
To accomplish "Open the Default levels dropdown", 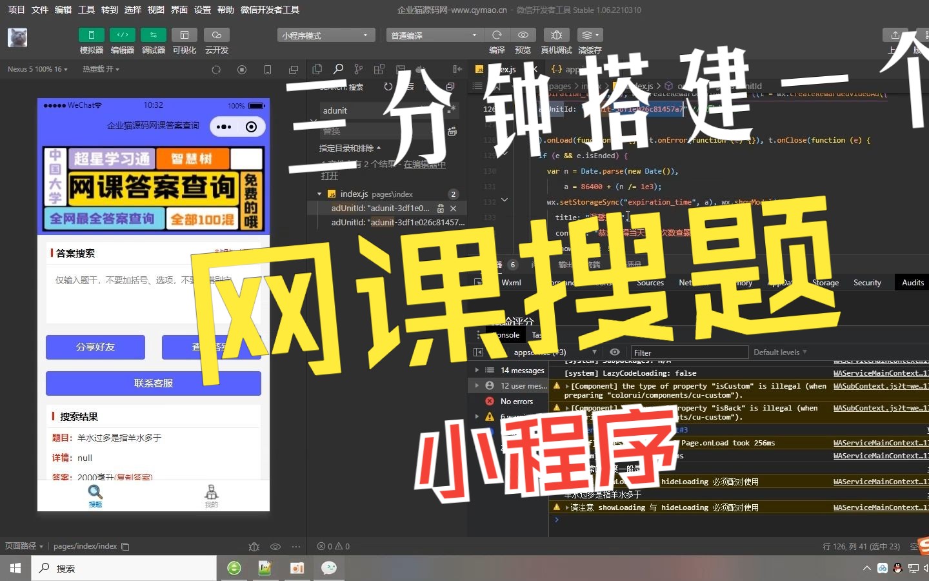I will click(780, 352).
